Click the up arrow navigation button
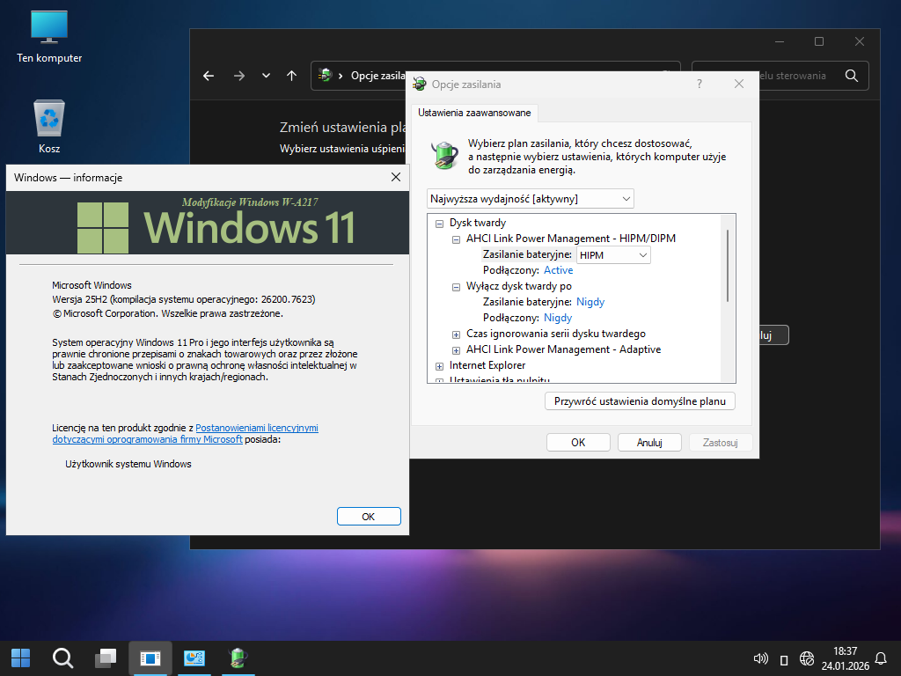This screenshot has width=901, height=676. coord(291,76)
